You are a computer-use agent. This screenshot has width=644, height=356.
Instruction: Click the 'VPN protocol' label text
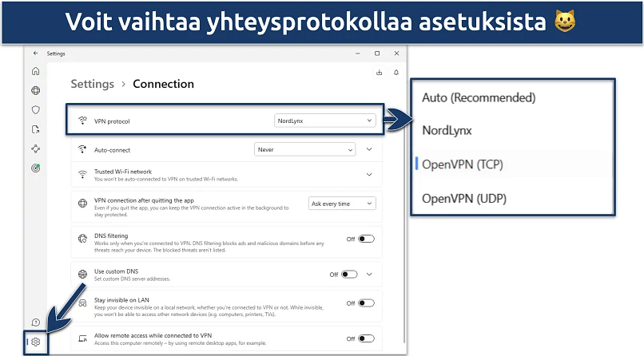(x=112, y=121)
